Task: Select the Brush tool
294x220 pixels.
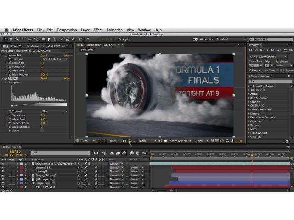Action: coord(62,39)
